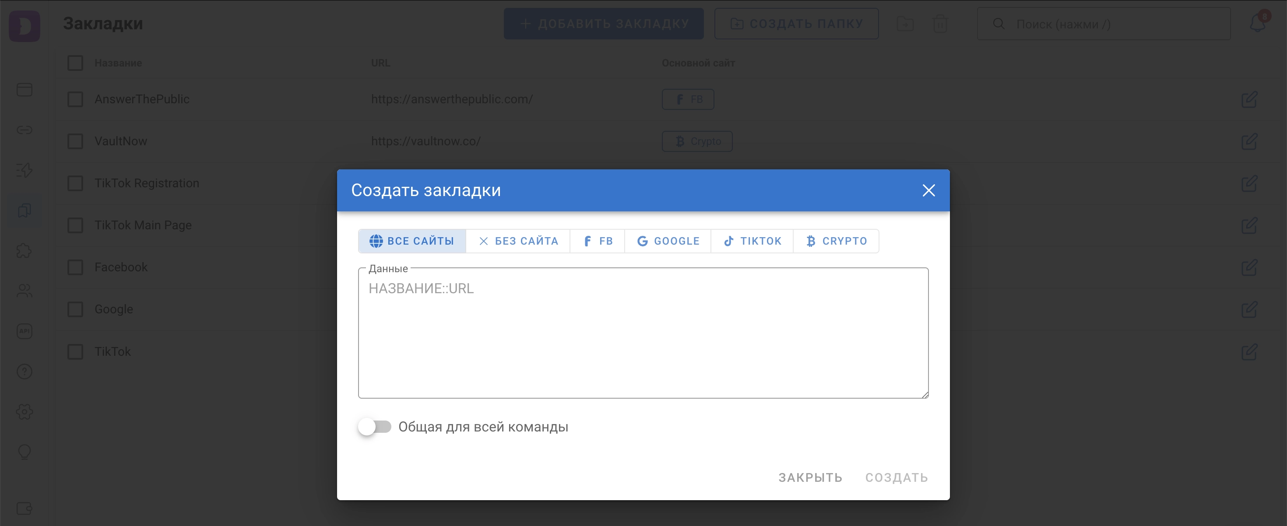The image size is (1287, 526).
Task: Click the СОЗДАТЬ button
Action: pyautogui.click(x=897, y=477)
